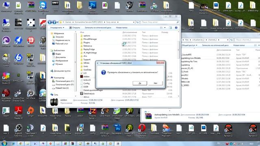Sort files by Дата изменения column header
Viewport: 260px width, 146px height.
[130, 32]
